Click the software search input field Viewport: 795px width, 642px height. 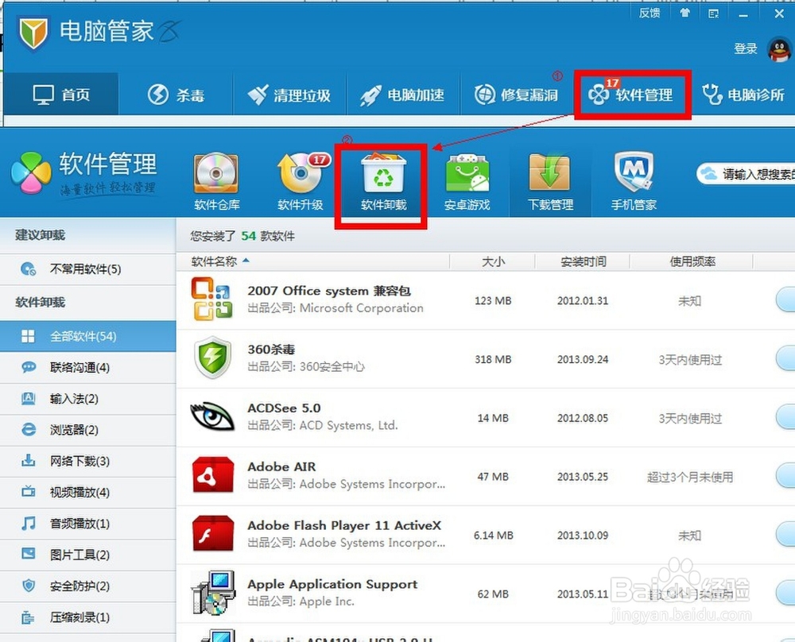[746, 174]
